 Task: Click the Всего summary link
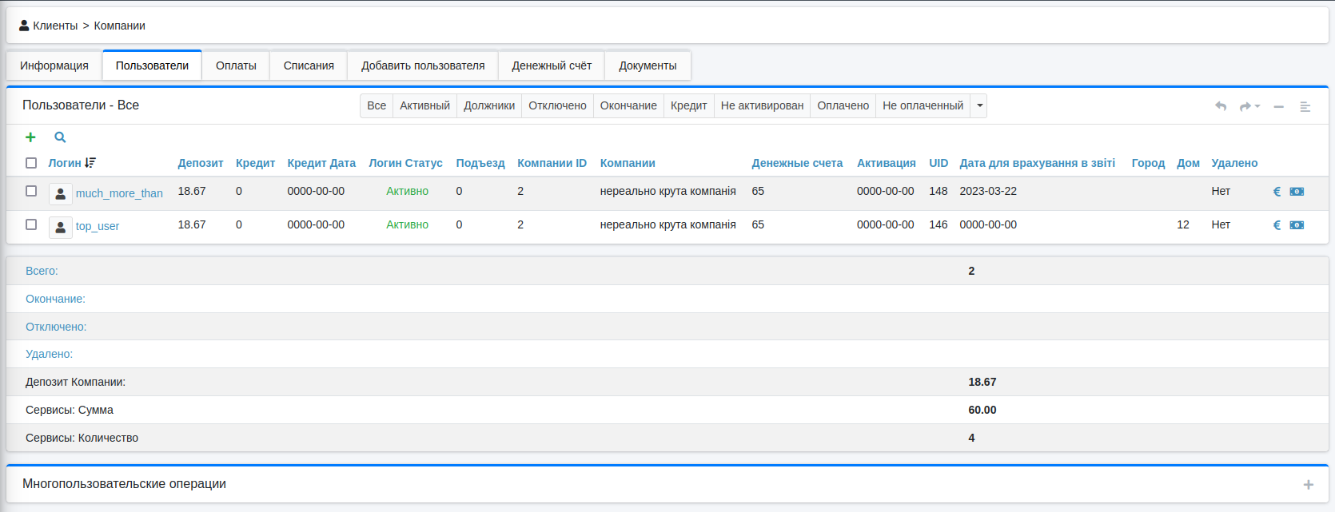tap(42, 271)
